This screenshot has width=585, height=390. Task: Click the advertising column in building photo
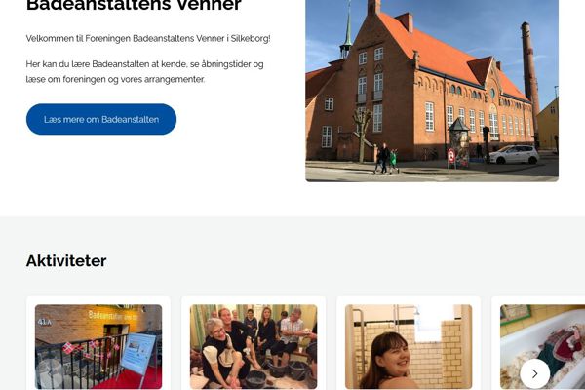[459, 143]
